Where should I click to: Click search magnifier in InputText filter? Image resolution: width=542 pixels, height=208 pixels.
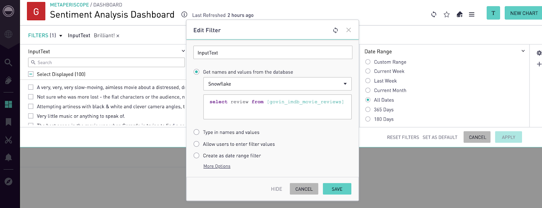(33, 62)
